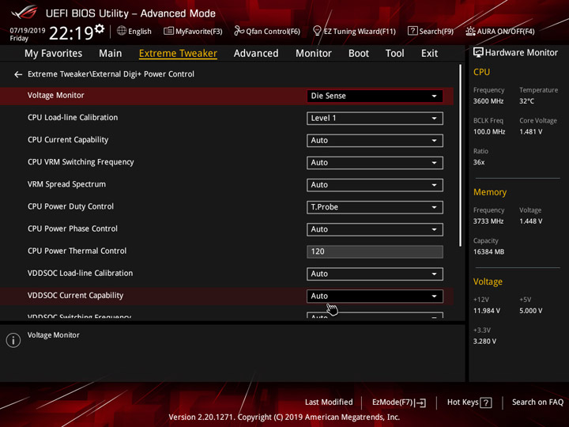Viewport: 569px width, 427px height.
Task: Select CPU Power Thermal Control label
Action: click(77, 251)
